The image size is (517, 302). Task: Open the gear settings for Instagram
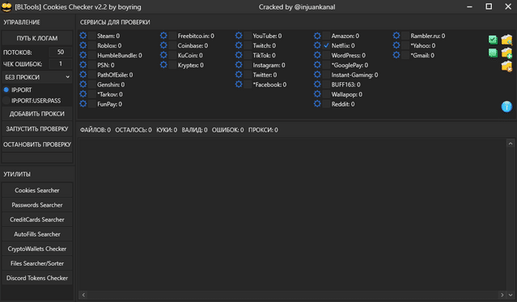pyautogui.click(x=239, y=65)
